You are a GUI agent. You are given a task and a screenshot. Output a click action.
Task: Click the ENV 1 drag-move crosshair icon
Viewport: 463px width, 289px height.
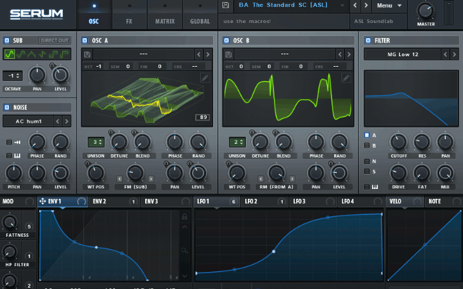[43, 201]
